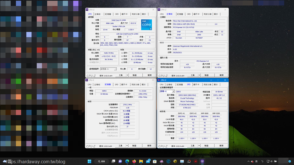
Task: Click the 4189.75 MHz core speed value
Action: (x=109, y=53)
